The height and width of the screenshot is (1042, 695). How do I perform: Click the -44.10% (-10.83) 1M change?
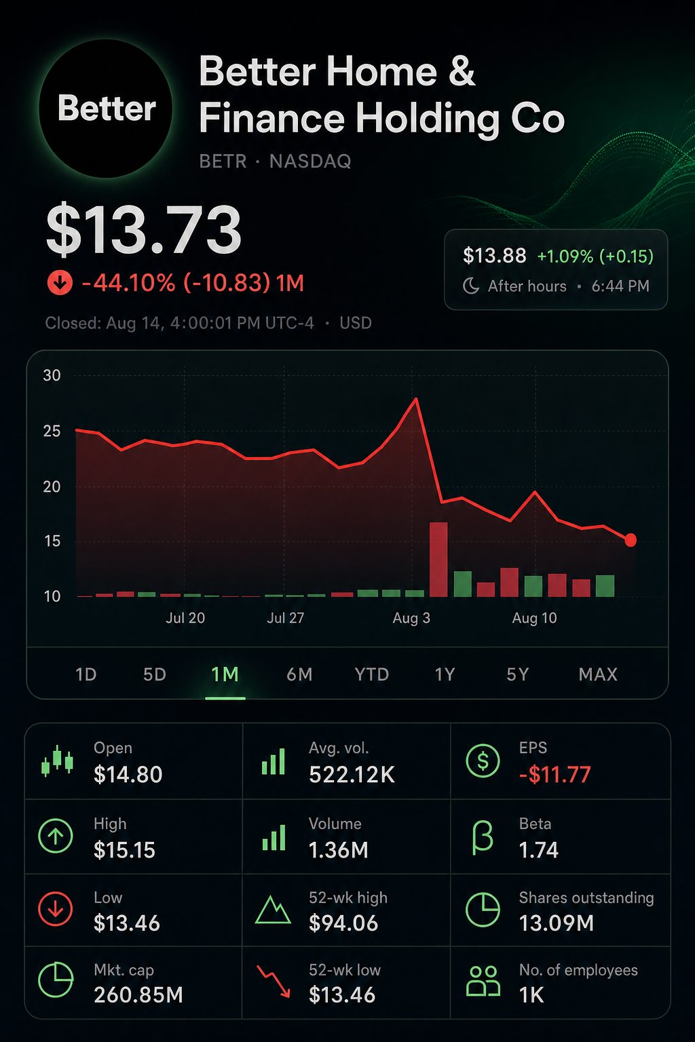pos(193,283)
